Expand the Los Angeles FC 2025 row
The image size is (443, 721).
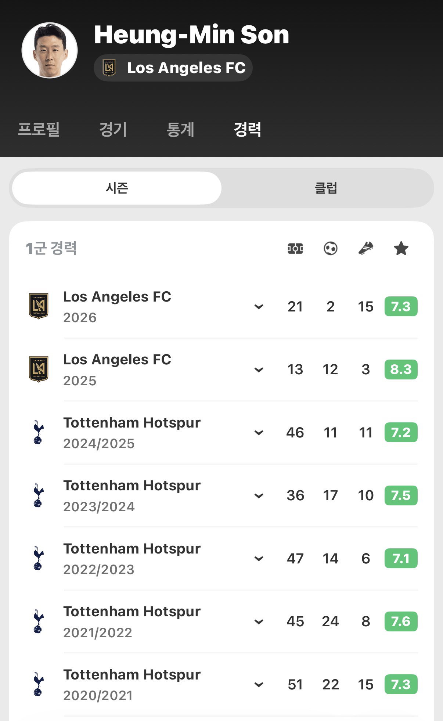pyautogui.click(x=259, y=369)
